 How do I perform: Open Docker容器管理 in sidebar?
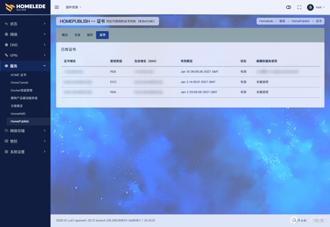pyautogui.click(x=21, y=90)
